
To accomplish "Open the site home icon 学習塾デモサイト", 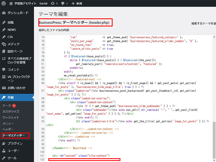I will tap(11, 4).
